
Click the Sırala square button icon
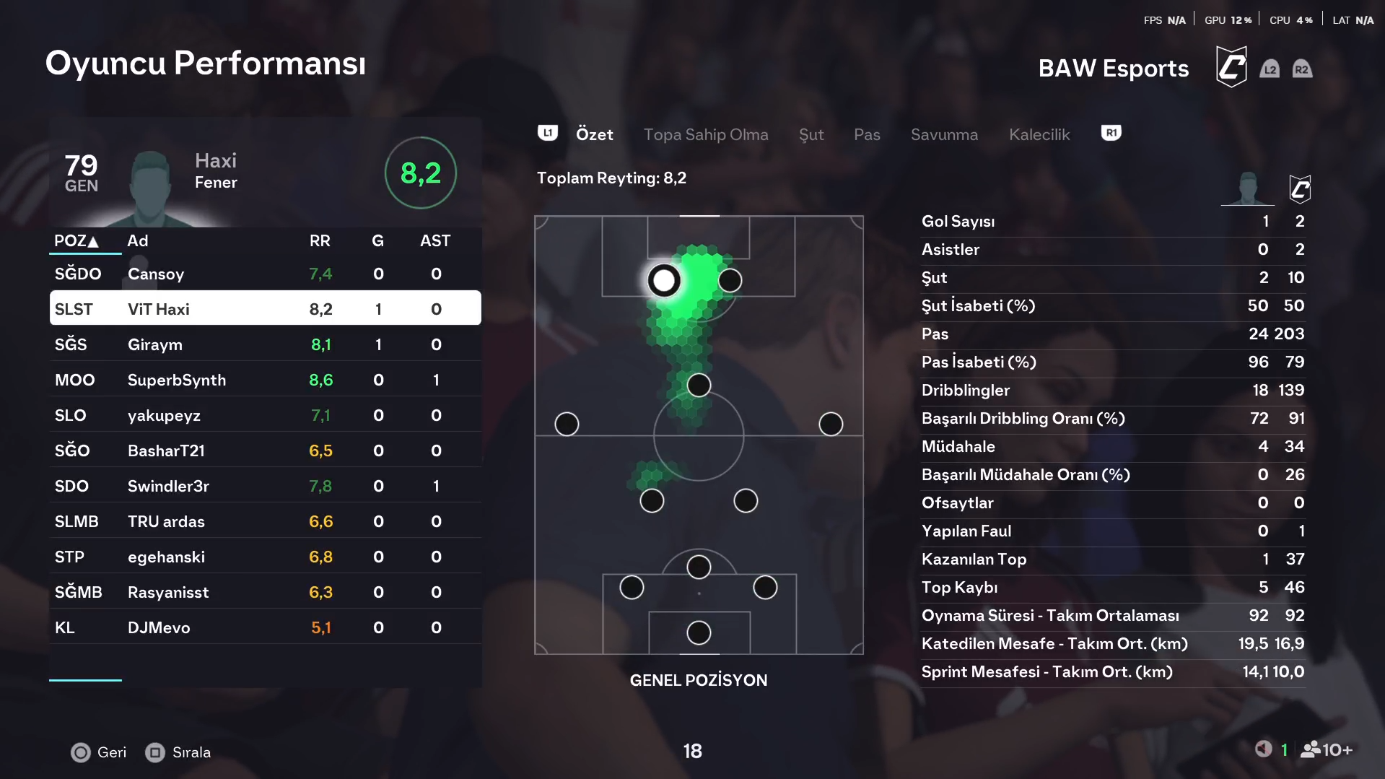(x=155, y=752)
